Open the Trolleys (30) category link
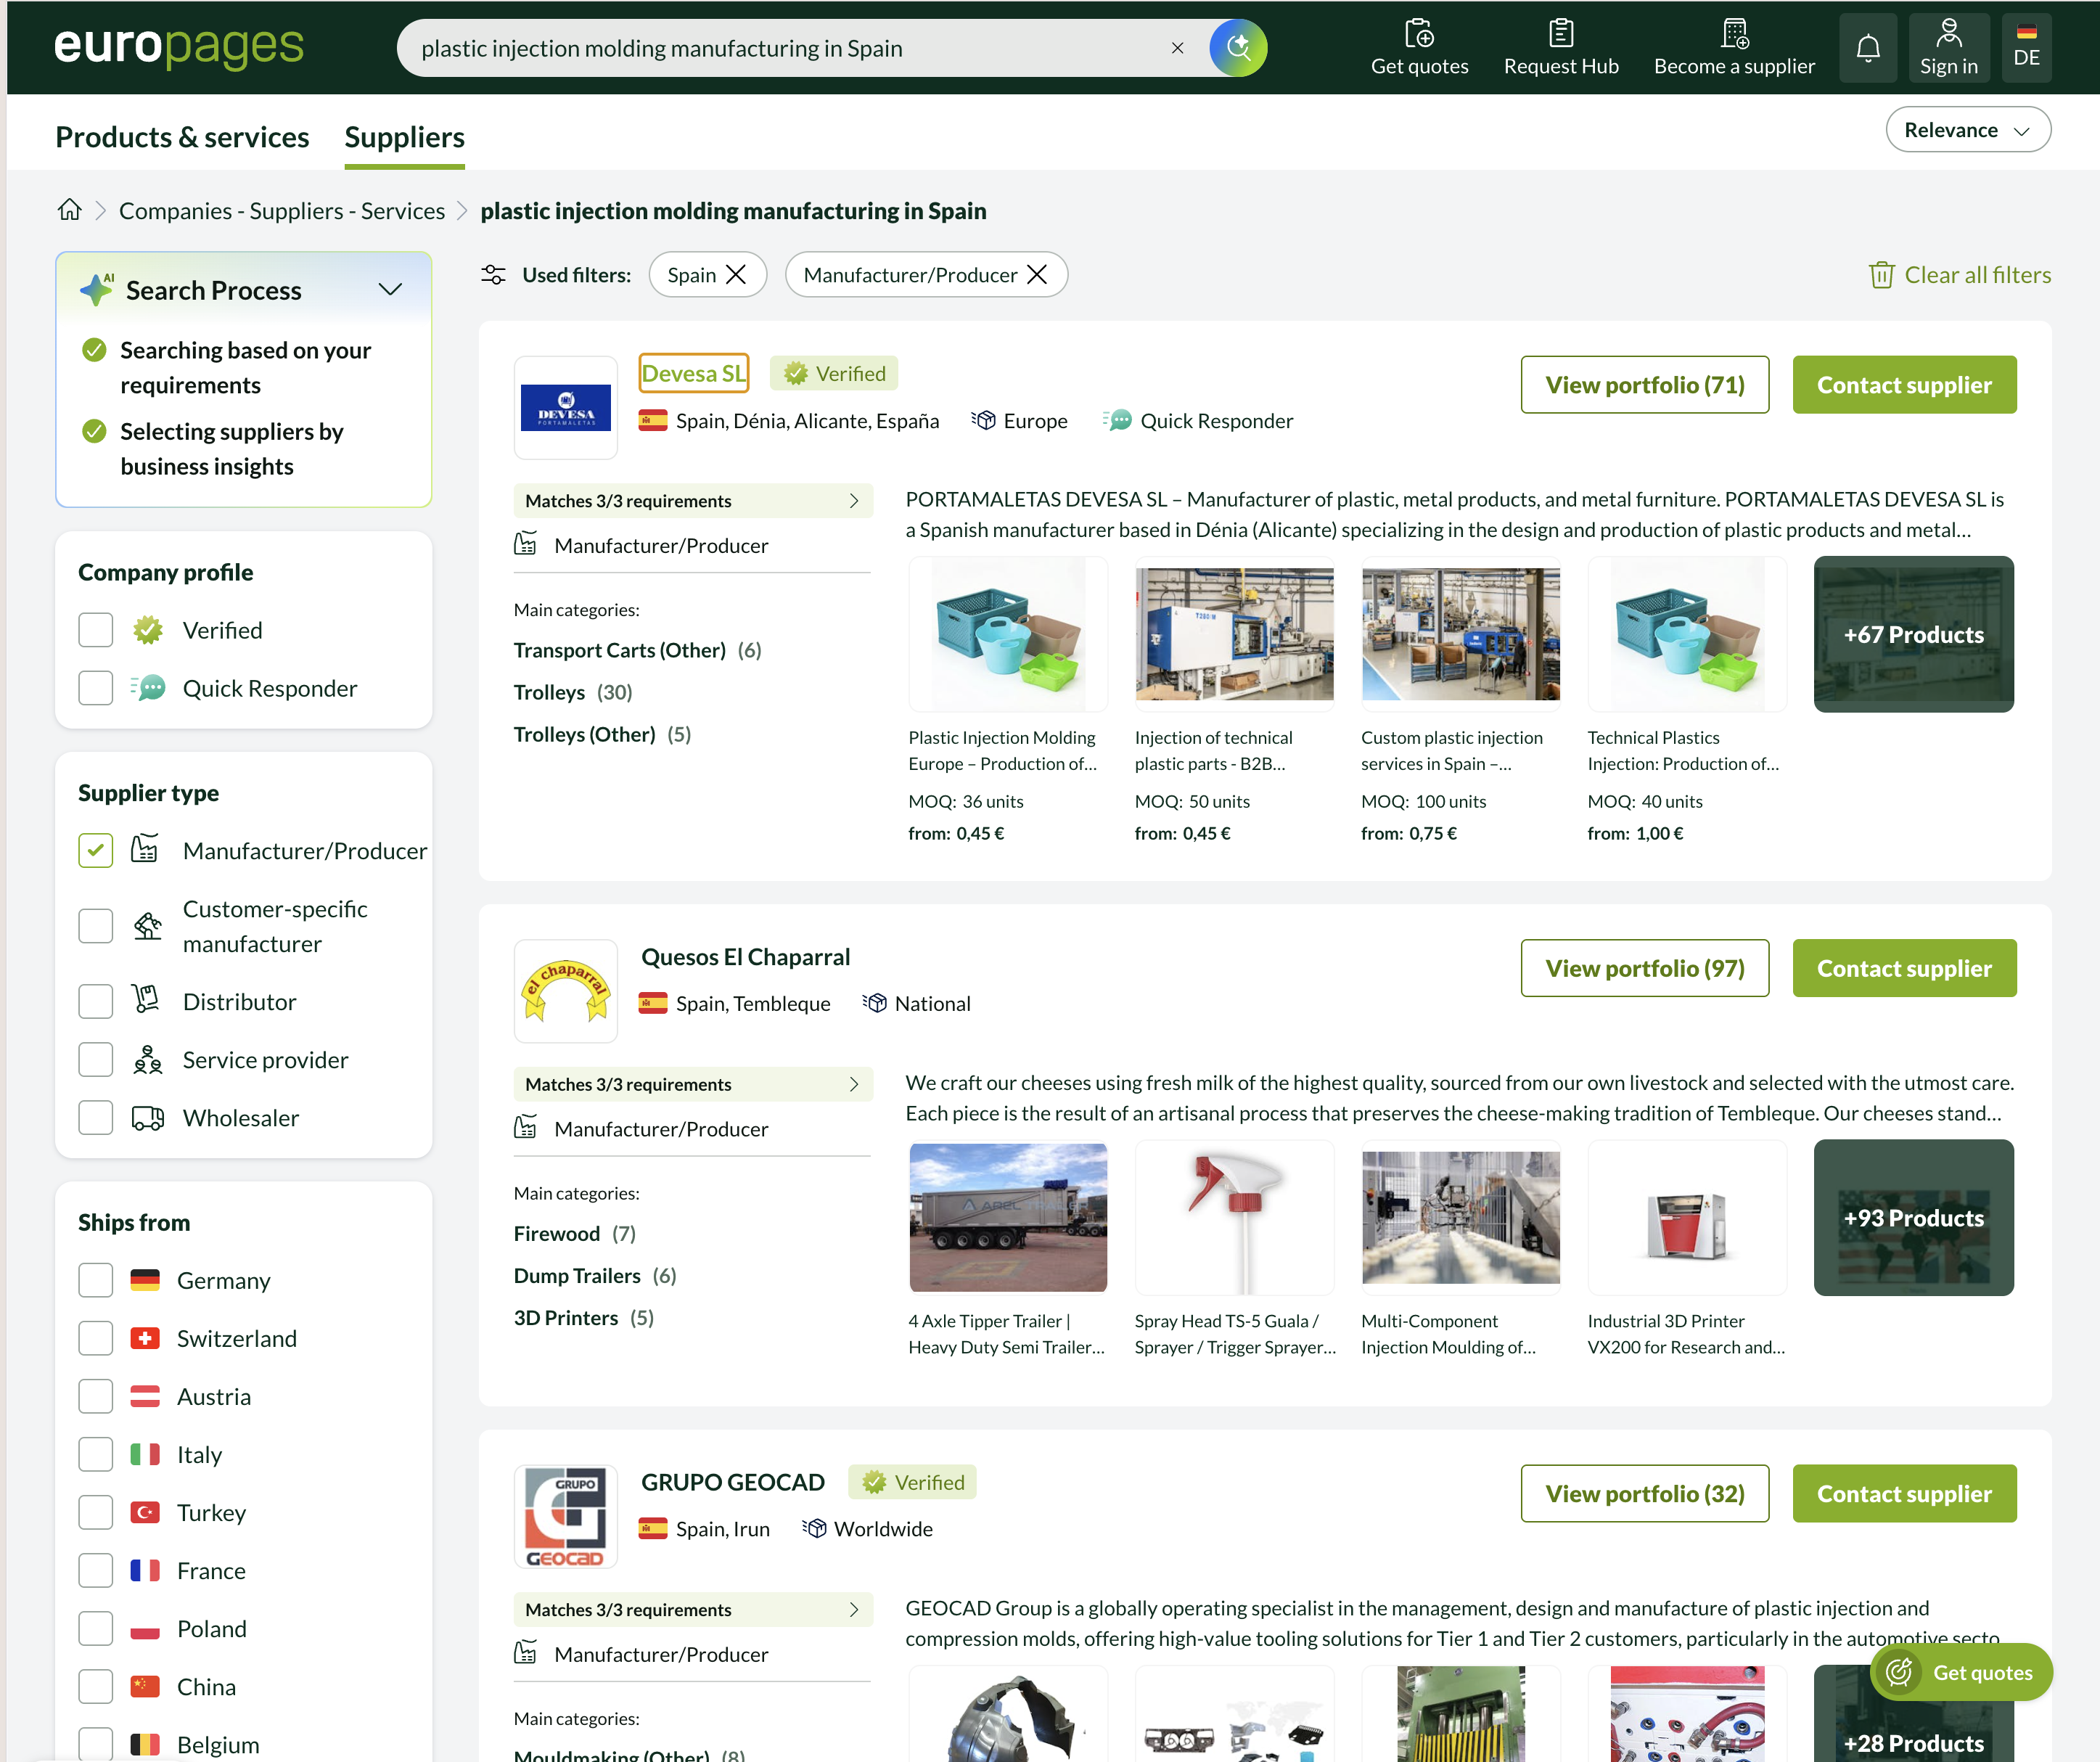Screen dimensions: 2100x1762 573,692
